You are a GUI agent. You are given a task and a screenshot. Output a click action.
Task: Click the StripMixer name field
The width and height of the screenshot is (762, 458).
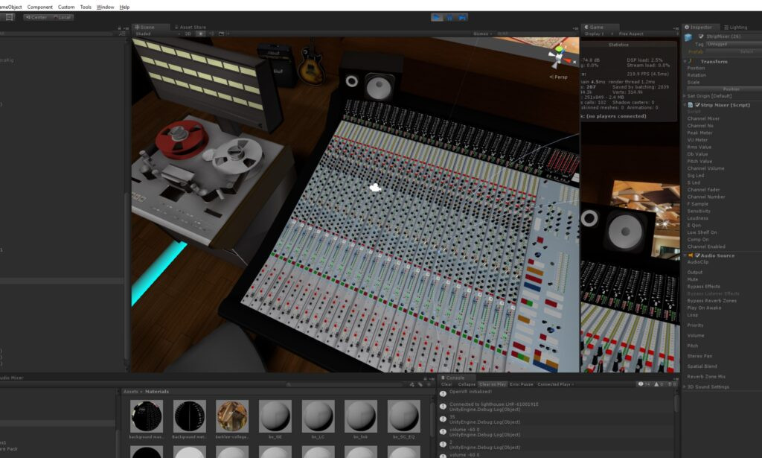tap(734, 36)
